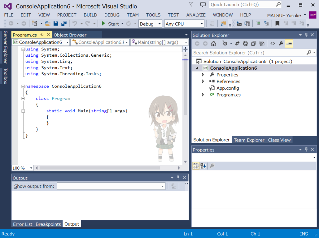Screen dimensions: 319x238
Task: View code using the angle-brackets icon
Action: [x=273, y=43]
